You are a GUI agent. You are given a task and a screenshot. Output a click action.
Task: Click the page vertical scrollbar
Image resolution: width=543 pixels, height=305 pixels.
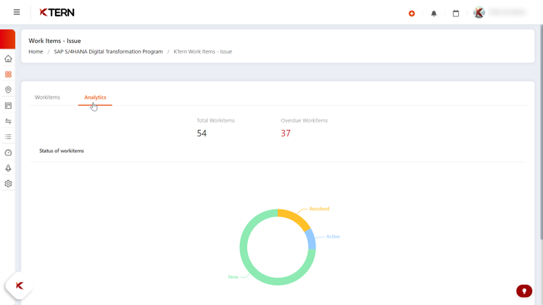[x=541, y=131]
